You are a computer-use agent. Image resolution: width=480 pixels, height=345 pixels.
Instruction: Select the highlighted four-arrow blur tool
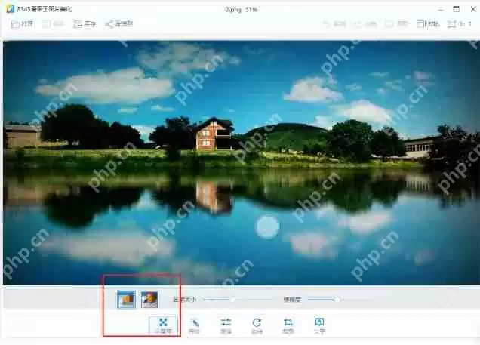163,325
